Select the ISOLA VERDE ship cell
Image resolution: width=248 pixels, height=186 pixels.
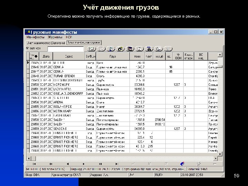pos(69,106)
